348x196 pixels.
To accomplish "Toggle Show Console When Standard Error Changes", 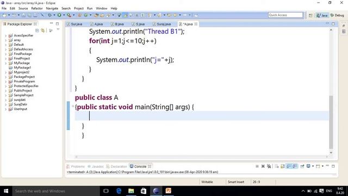I will tap(295, 166).
